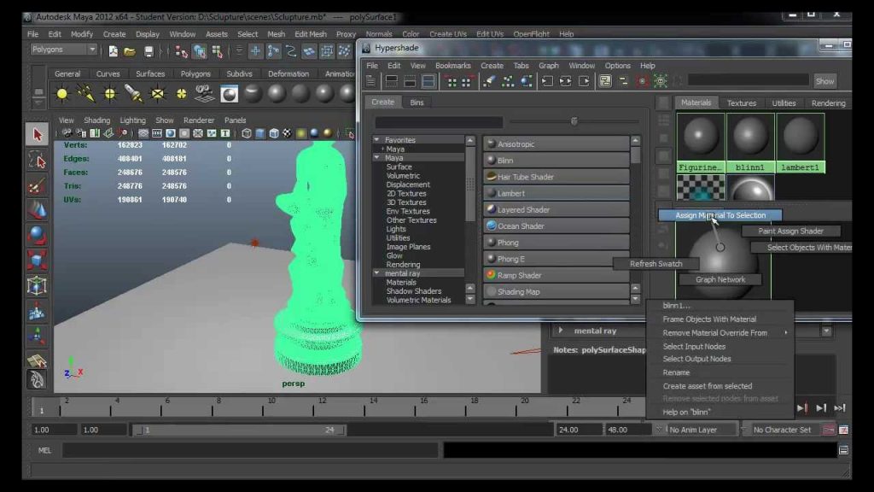Click the polygon sphere shelf icon

point(38,236)
